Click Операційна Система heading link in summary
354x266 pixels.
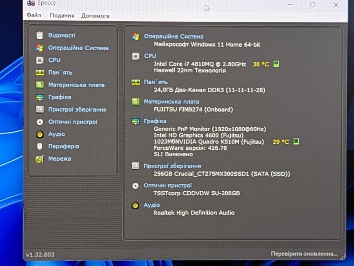[173, 36]
